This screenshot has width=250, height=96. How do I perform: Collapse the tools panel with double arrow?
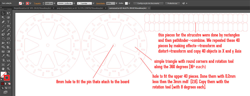tap(1, 7)
